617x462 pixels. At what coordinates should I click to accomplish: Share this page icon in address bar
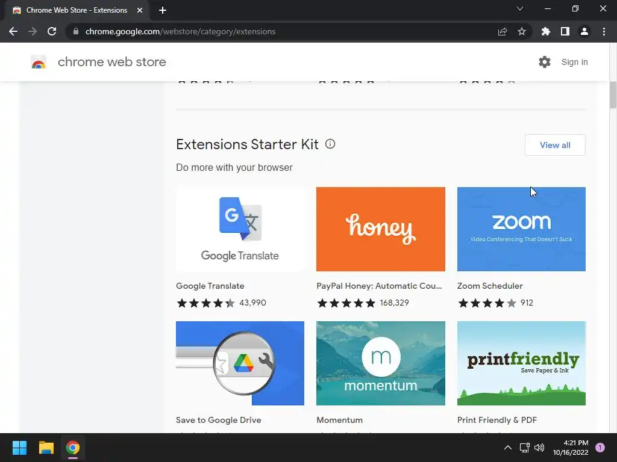pyautogui.click(x=503, y=31)
